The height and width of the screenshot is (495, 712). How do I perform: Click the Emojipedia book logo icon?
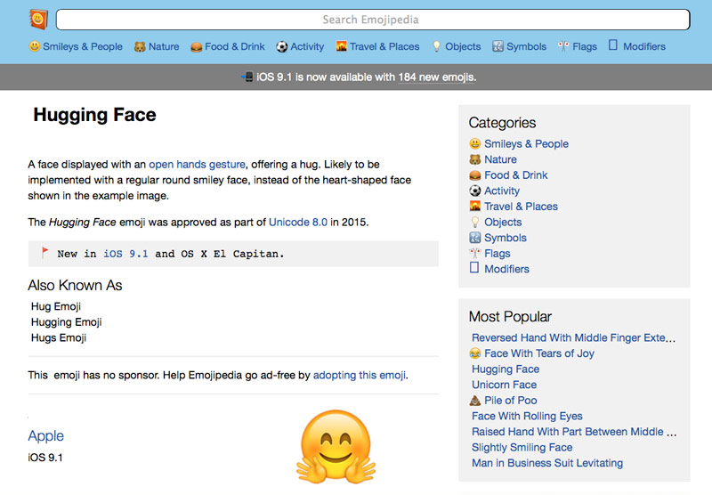tap(38, 20)
